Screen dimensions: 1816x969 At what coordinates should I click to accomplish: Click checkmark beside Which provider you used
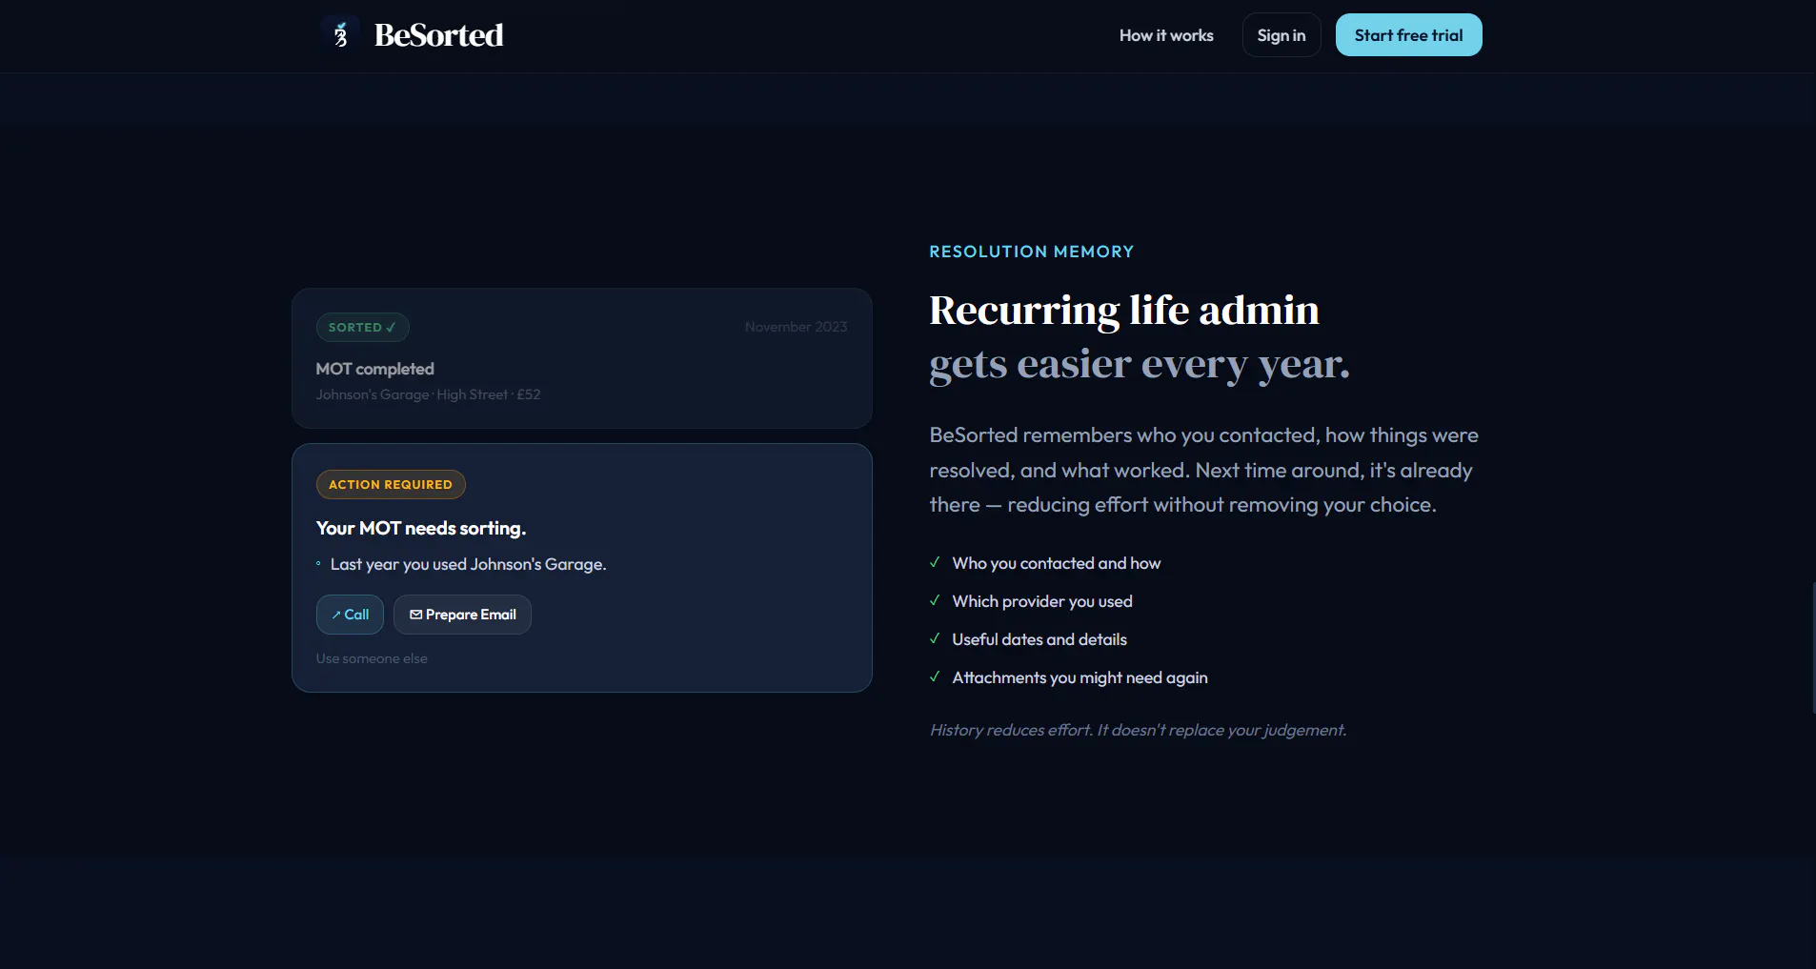pyautogui.click(x=935, y=600)
